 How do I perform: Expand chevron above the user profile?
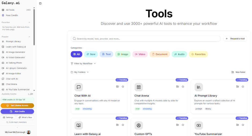[x=17, y=127]
